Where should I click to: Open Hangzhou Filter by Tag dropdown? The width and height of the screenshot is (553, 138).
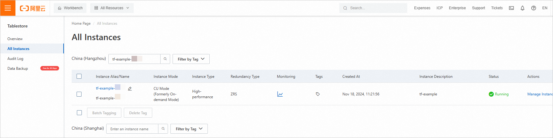tap(191, 59)
